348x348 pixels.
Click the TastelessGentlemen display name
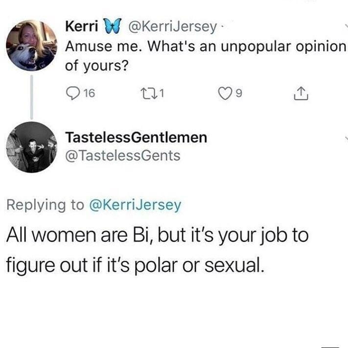coord(136,138)
